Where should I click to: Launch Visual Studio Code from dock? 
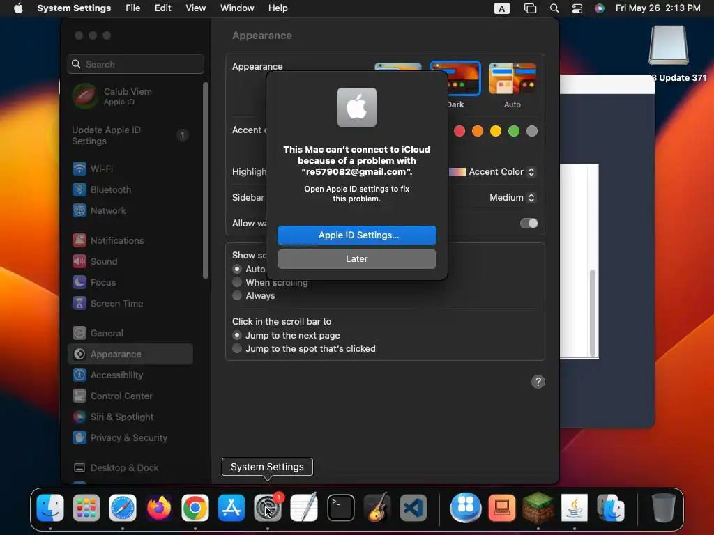[413, 507]
